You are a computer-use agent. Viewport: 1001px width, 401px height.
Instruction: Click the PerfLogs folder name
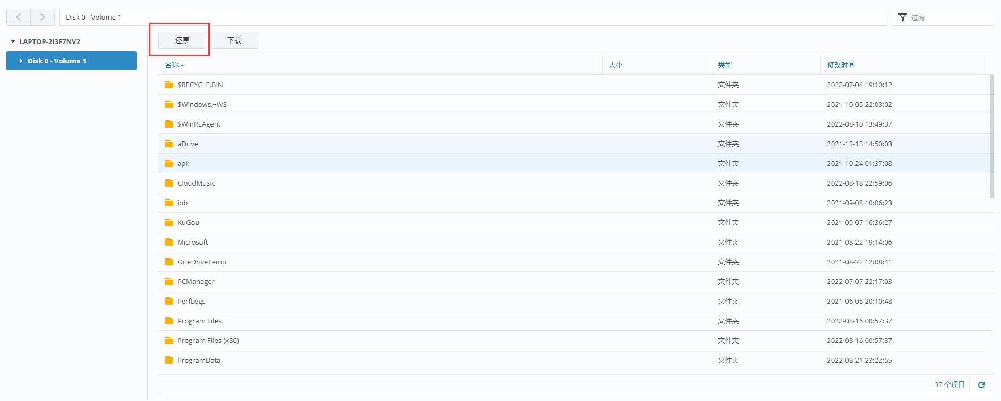(x=191, y=301)
